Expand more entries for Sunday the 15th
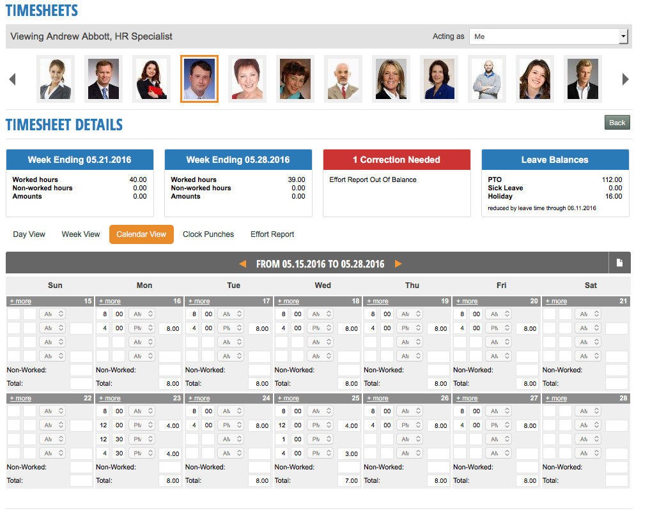 click(x=20, y=301)
